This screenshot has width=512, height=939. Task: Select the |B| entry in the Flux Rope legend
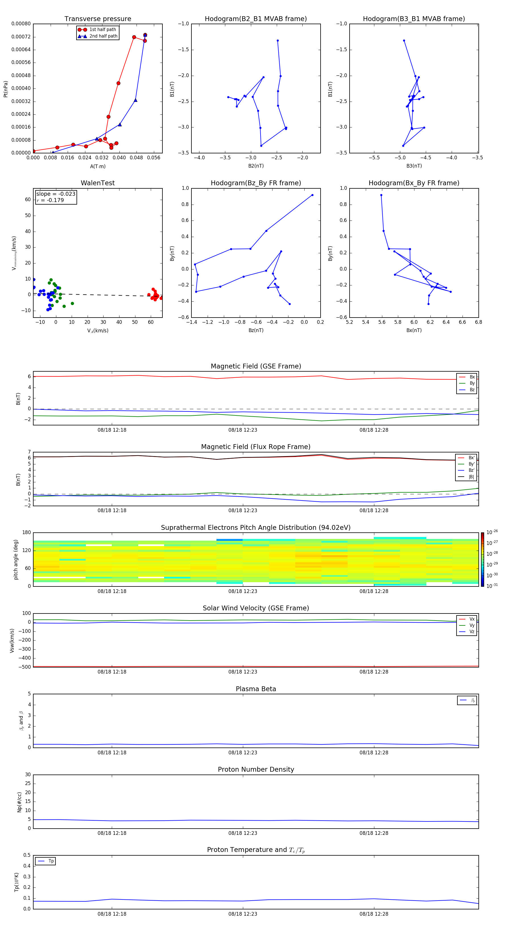pos(466,477)
